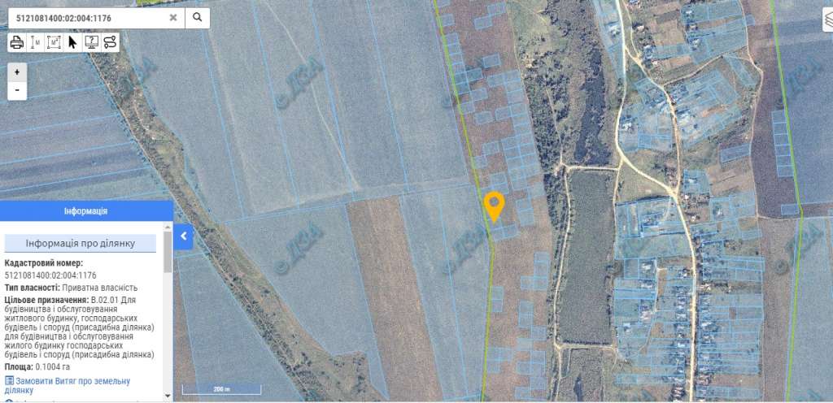The image size is (833, 403).
Task: Select the area measurement tool
Action: [x=54, y=42]
